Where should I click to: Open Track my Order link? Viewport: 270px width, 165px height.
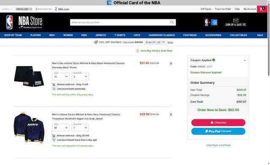point(223,9)
